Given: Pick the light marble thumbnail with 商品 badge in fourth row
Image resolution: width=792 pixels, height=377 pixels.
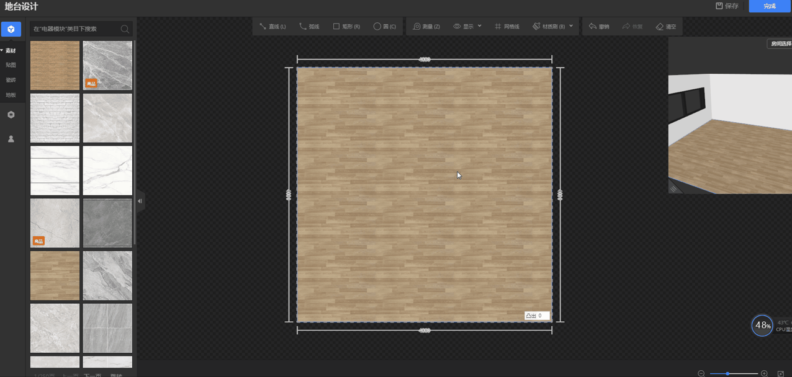Looking at the screenshot, I should click(55, 223).
